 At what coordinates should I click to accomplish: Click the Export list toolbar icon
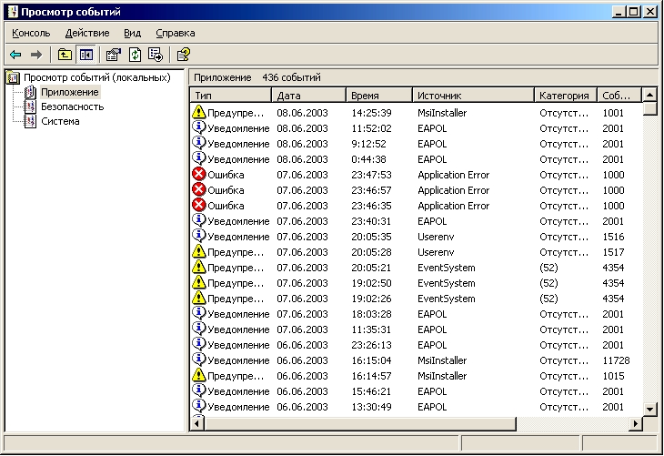coord(156,55)
